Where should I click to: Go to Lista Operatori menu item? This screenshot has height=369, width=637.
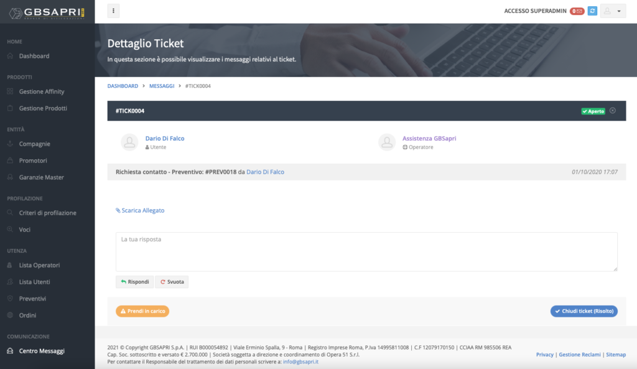click(x=39, y=265)
